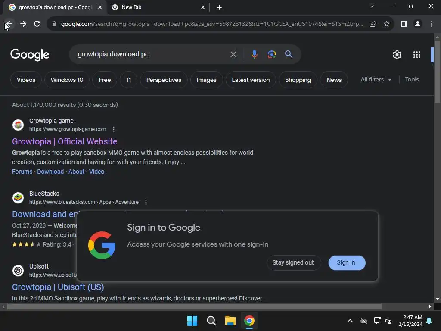
Task: Open Chrome side panel
Action: tap(404, 24)
